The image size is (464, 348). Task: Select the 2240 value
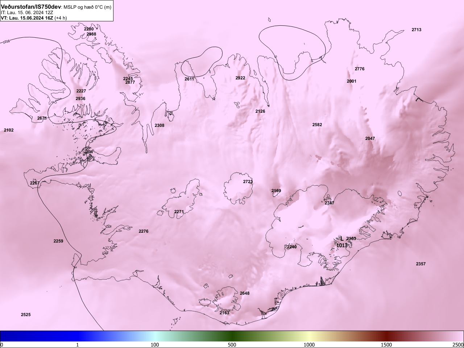(x=292, y=247)
